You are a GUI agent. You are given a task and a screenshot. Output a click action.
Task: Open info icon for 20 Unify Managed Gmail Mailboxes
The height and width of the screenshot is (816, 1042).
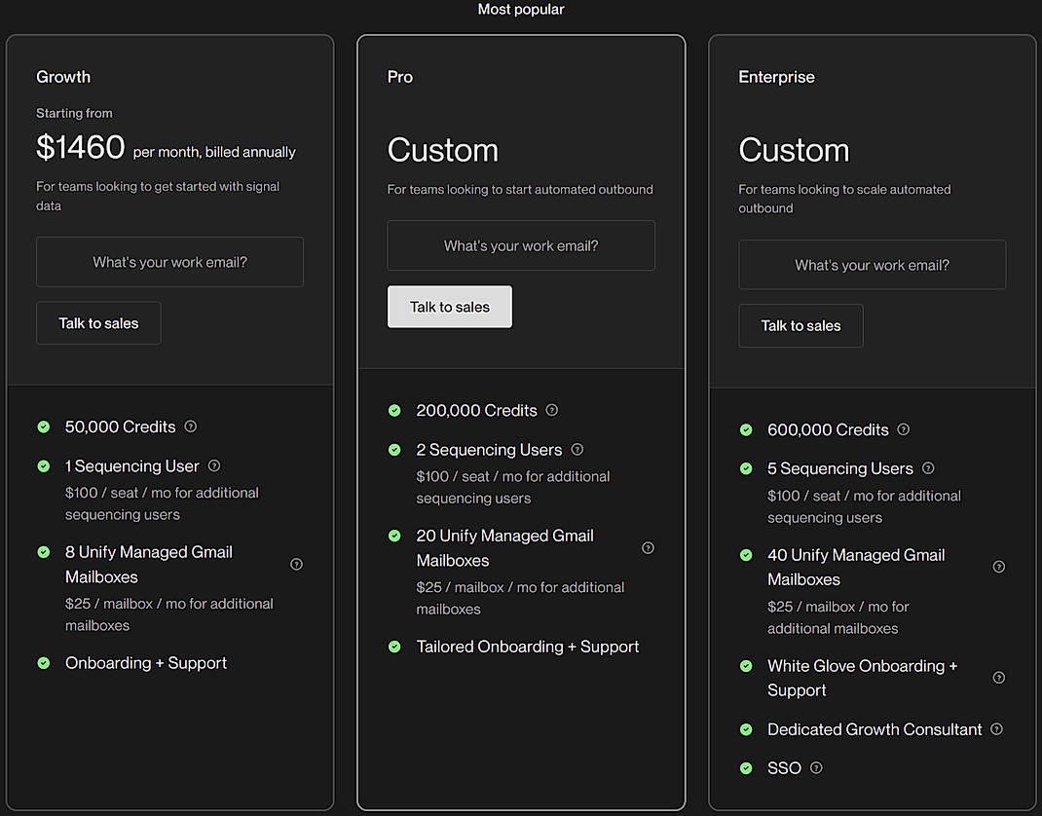click(648, 547)
